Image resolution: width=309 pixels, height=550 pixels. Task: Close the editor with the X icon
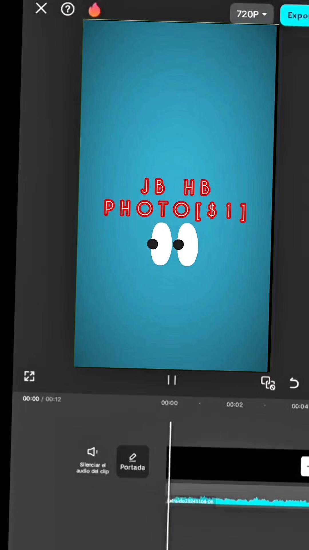41,8
